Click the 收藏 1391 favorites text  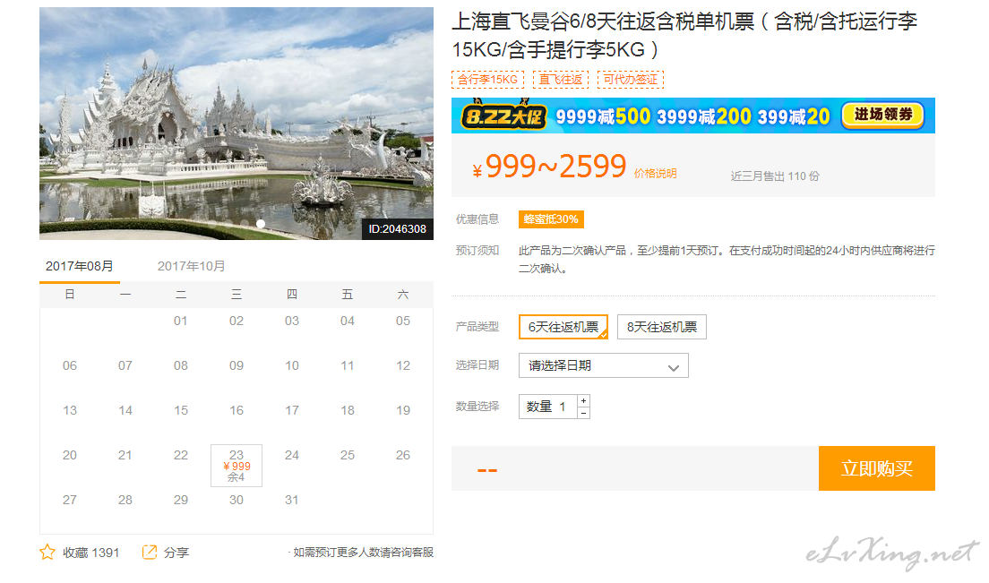pyautogui.click(x=90, y=553)
